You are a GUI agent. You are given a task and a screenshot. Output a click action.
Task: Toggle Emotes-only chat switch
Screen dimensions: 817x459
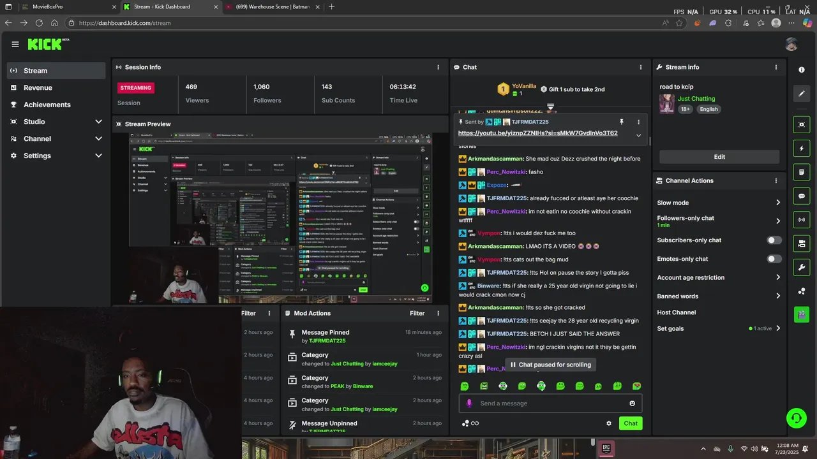click(x=774, y=259)
